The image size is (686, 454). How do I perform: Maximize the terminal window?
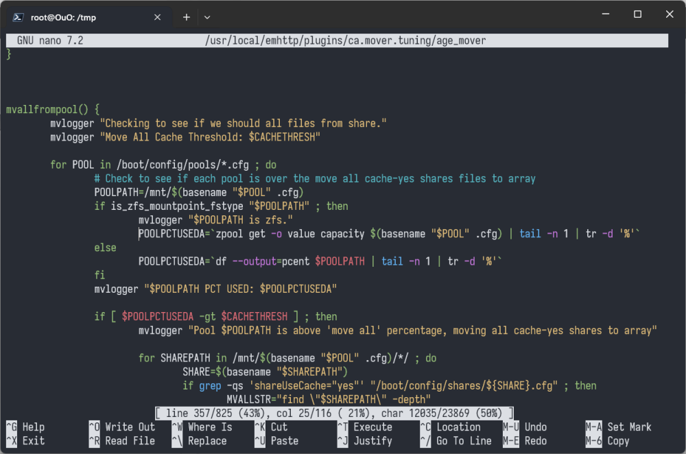[637, 14]
